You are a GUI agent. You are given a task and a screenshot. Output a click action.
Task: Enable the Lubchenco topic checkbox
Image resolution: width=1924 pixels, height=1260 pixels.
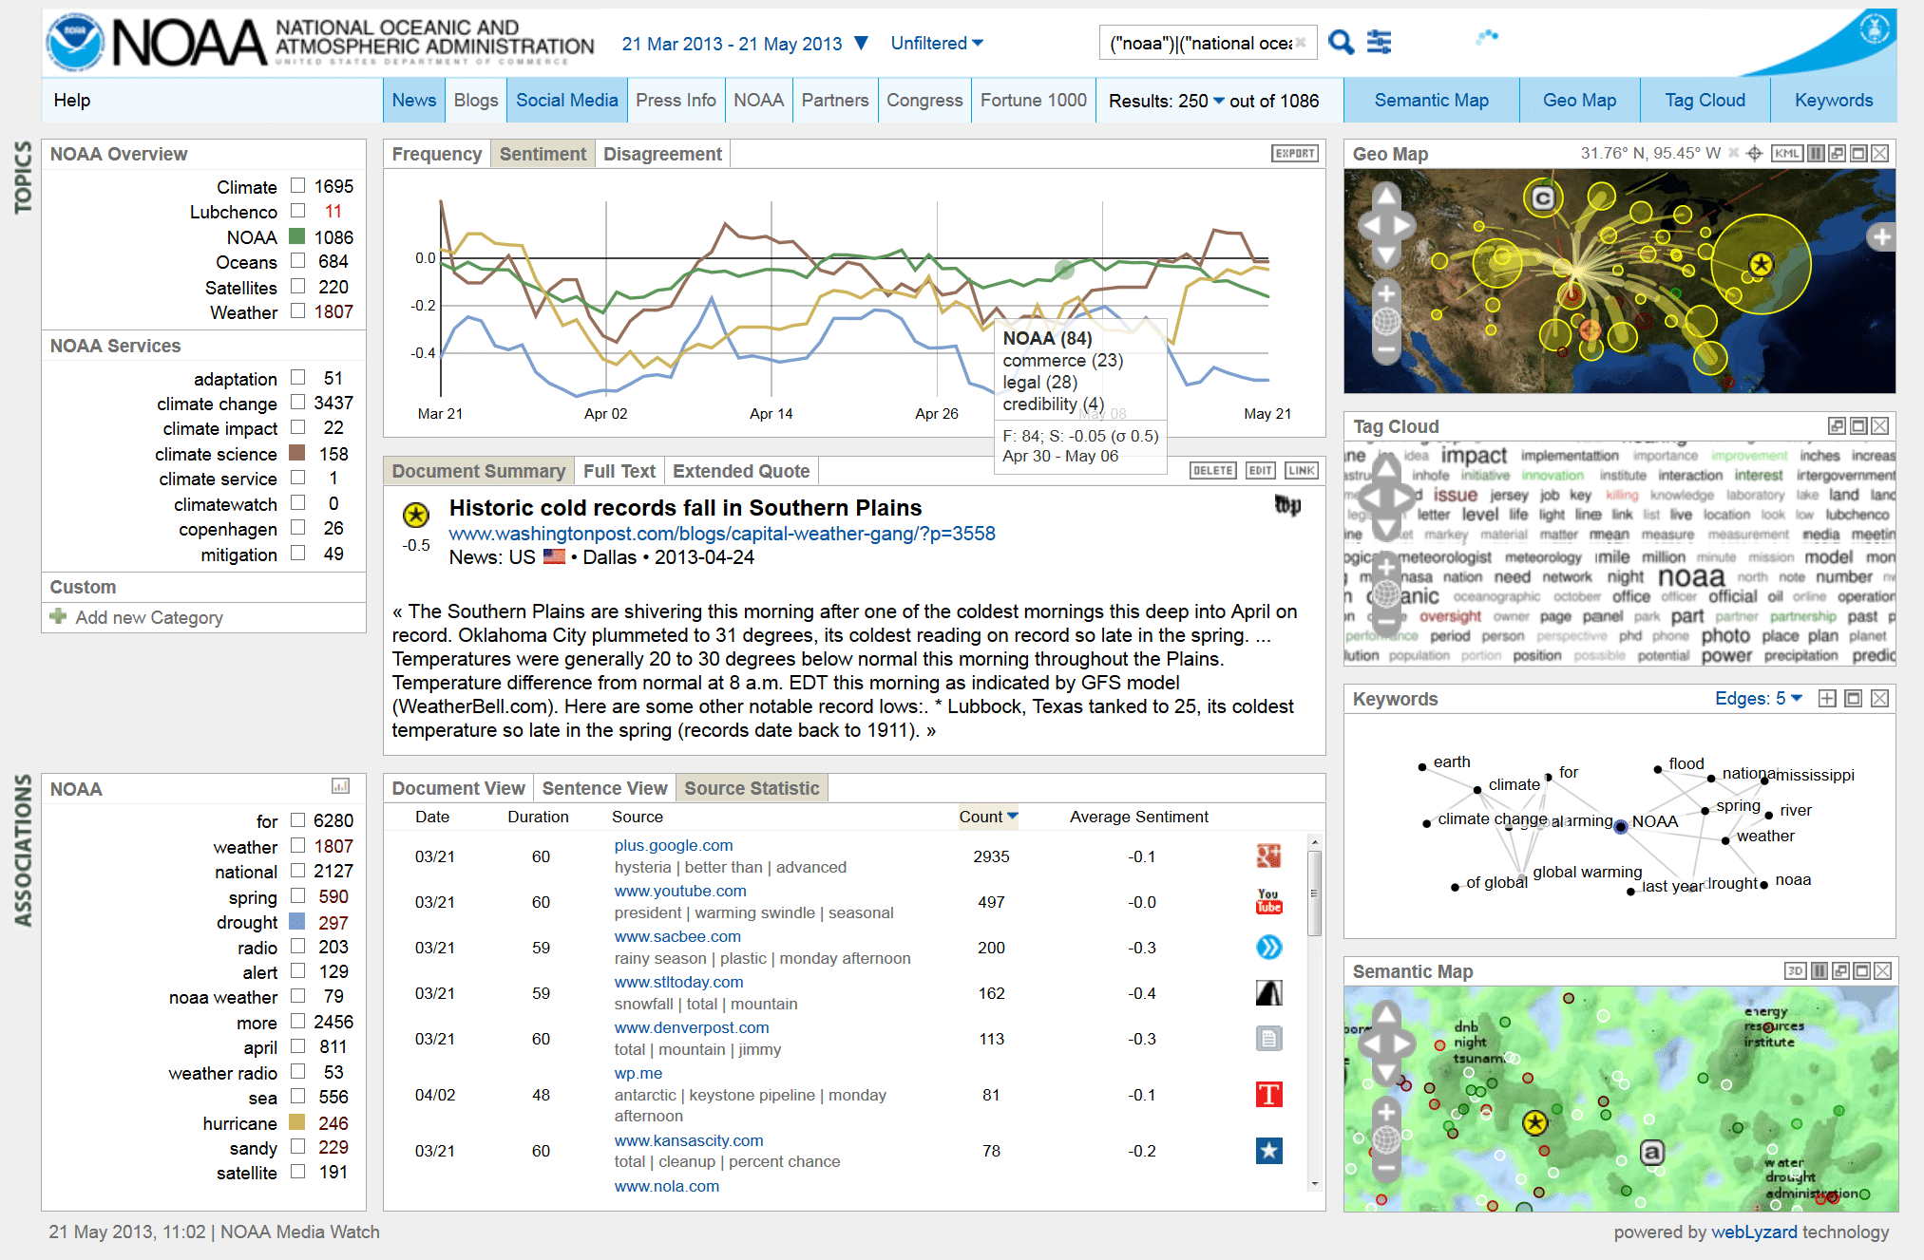297,211
